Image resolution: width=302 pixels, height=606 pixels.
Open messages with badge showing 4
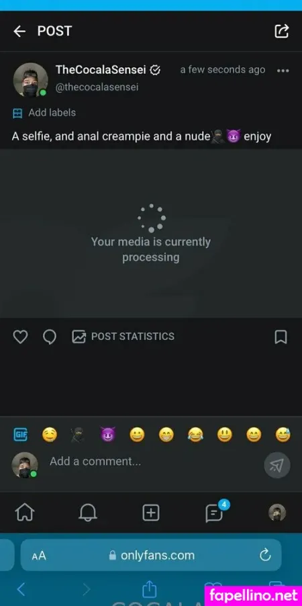point(215,513)
